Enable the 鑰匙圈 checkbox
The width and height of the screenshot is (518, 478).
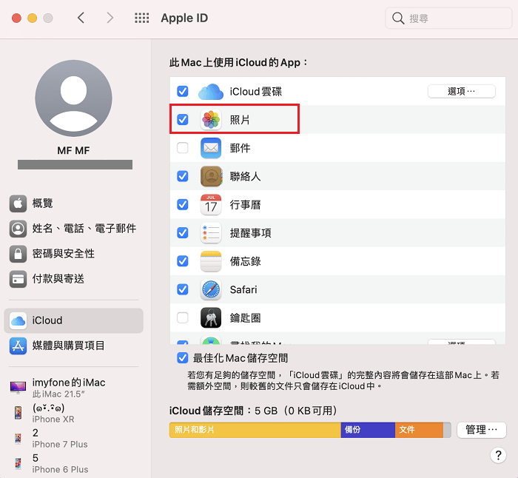coord(183,317)
